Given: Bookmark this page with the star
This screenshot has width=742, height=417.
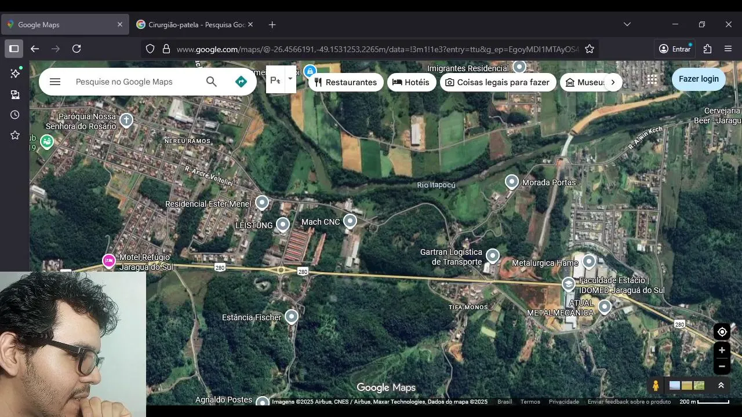Looking at the screenshot, I should (590, 49).
